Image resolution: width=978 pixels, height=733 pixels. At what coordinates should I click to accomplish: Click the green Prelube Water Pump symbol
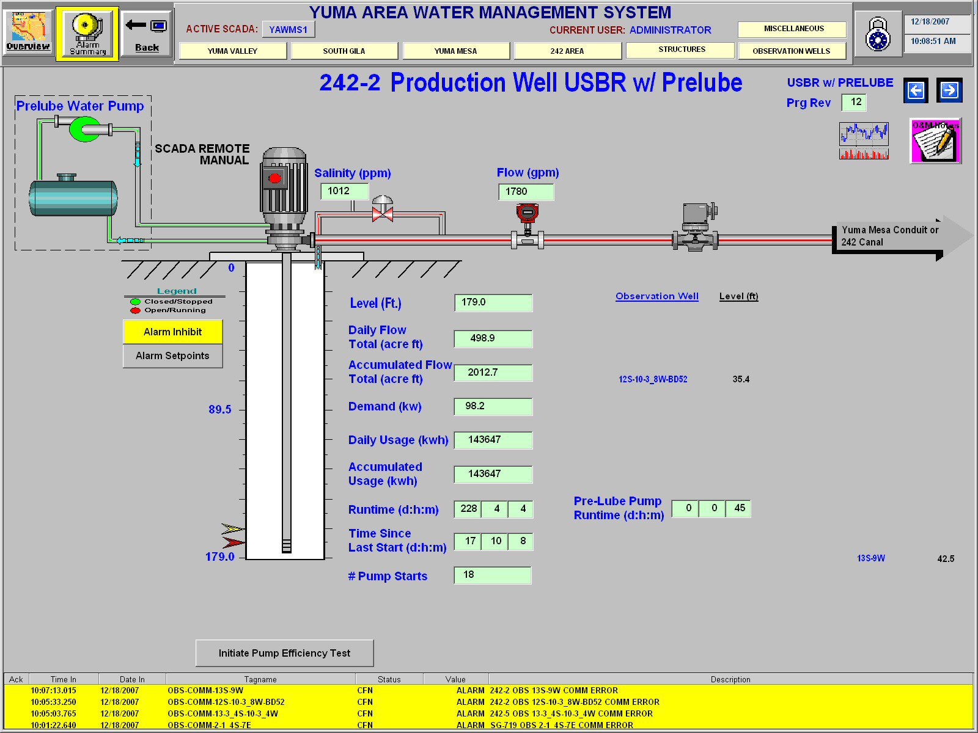84,129
